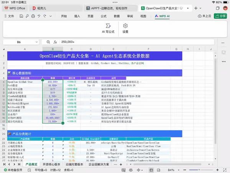Click the print icon in the toolbar
This screenshot has height=173, width=230.
coord(33,16)
